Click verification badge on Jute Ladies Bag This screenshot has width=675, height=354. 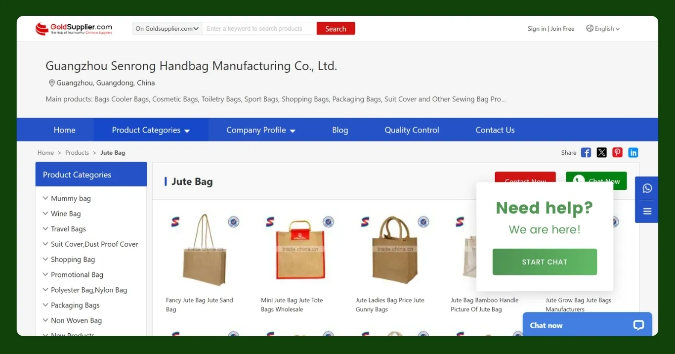[x=423, y=222]
